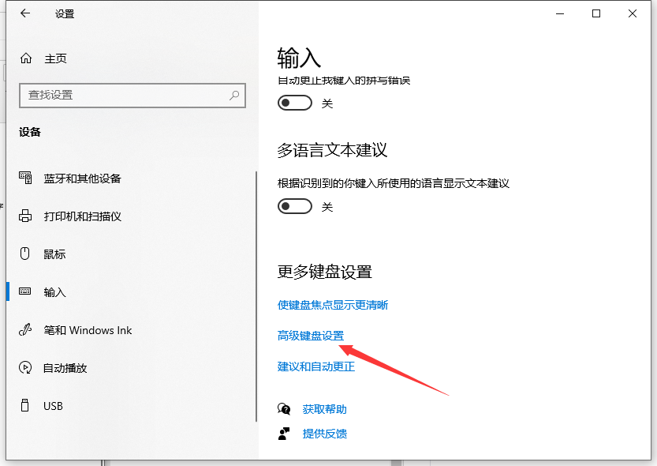Click the printer and scanner icon
The width and height of the screenshot is (657, 466).
click(x=25, y=216)
